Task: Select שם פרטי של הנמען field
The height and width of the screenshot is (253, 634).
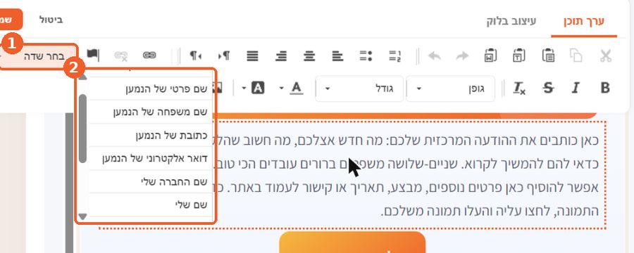Action: [x=150, y=89]
